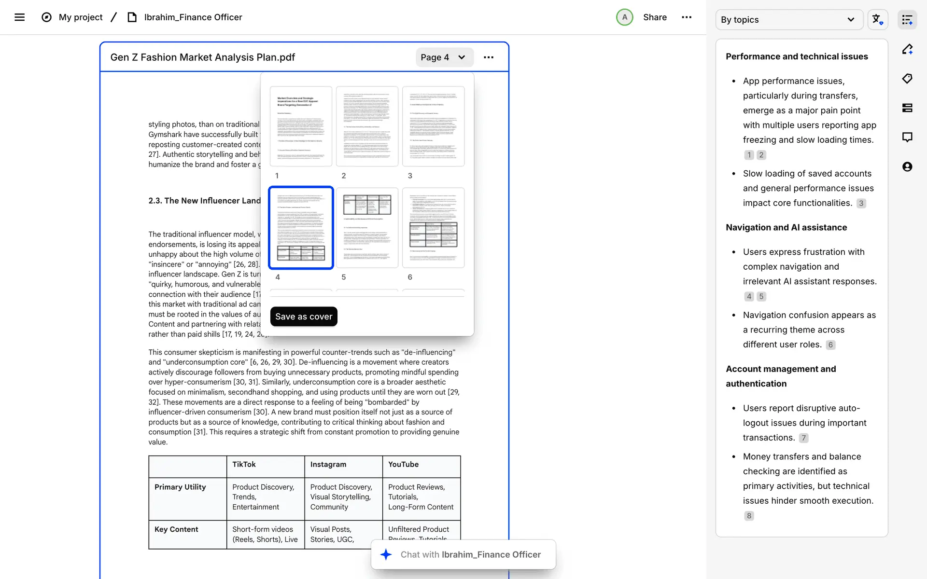Screen dimensions: 927x579
Task: Click the Share button
Action: click(x=655, y=17)
